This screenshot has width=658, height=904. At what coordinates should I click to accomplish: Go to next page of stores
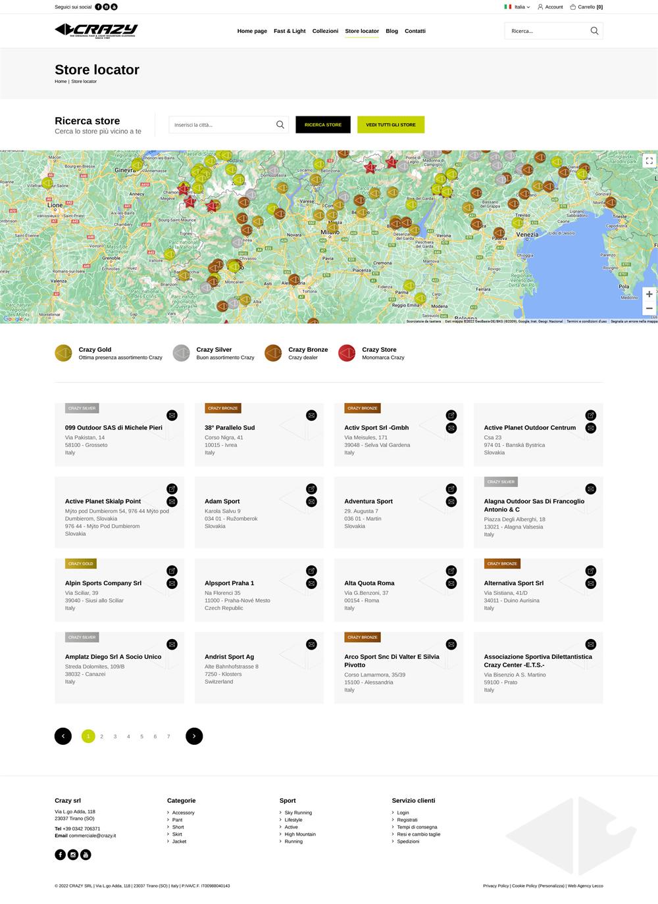(x=194, y=736)
